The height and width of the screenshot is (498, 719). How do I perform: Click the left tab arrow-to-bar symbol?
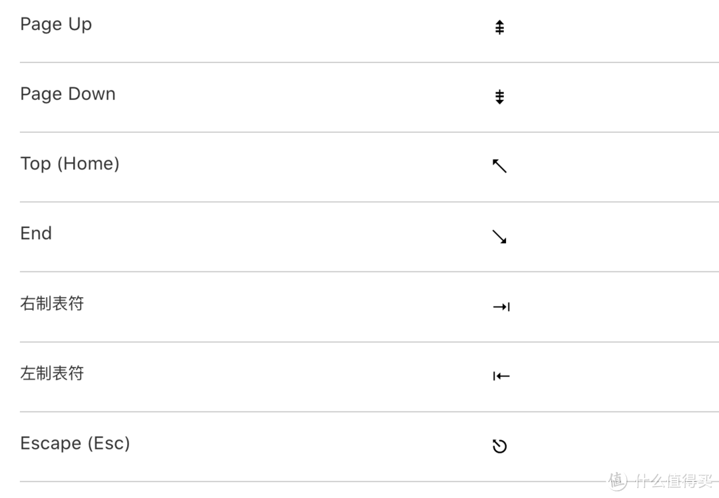[x=501, y=376]
